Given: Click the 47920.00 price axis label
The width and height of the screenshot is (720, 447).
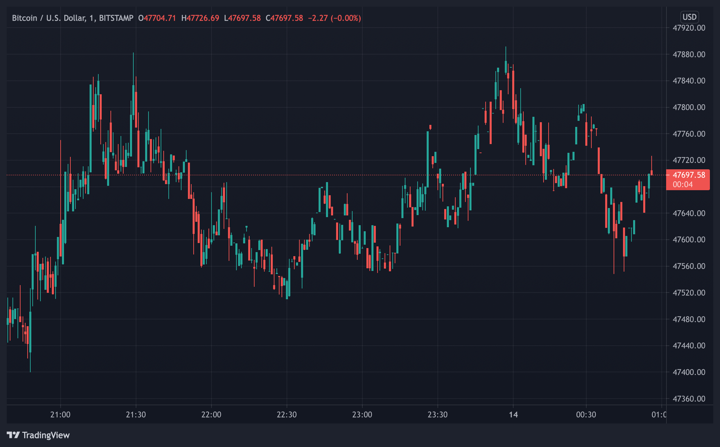Looking at the screenshot, I should coord(689,28).
